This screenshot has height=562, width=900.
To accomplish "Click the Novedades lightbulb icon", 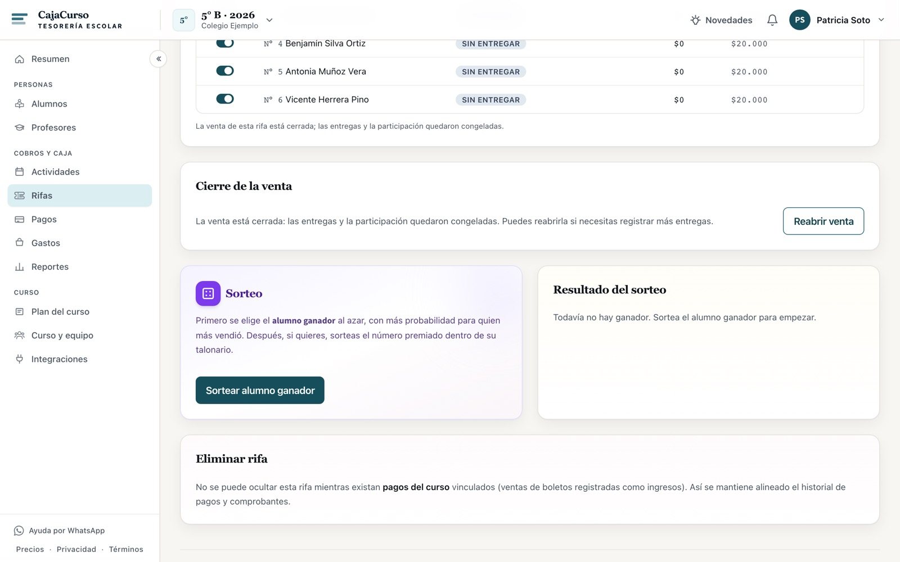I will 695,20.
